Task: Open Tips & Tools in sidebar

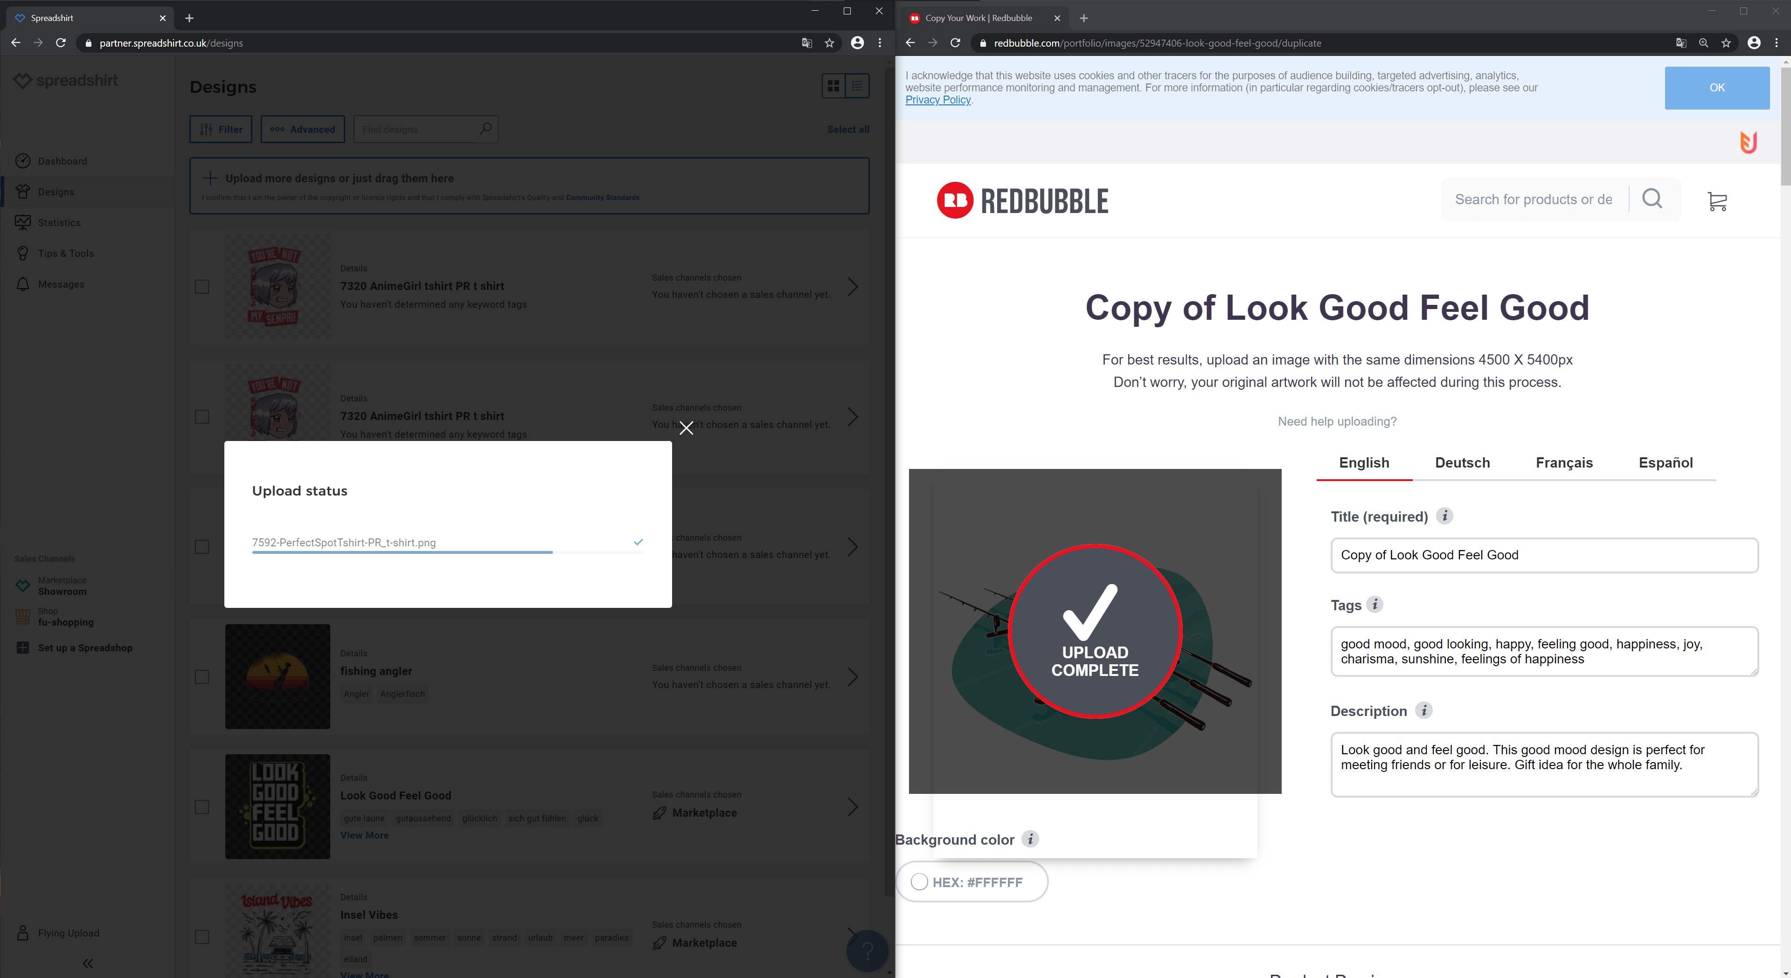Action: (65, 253)
